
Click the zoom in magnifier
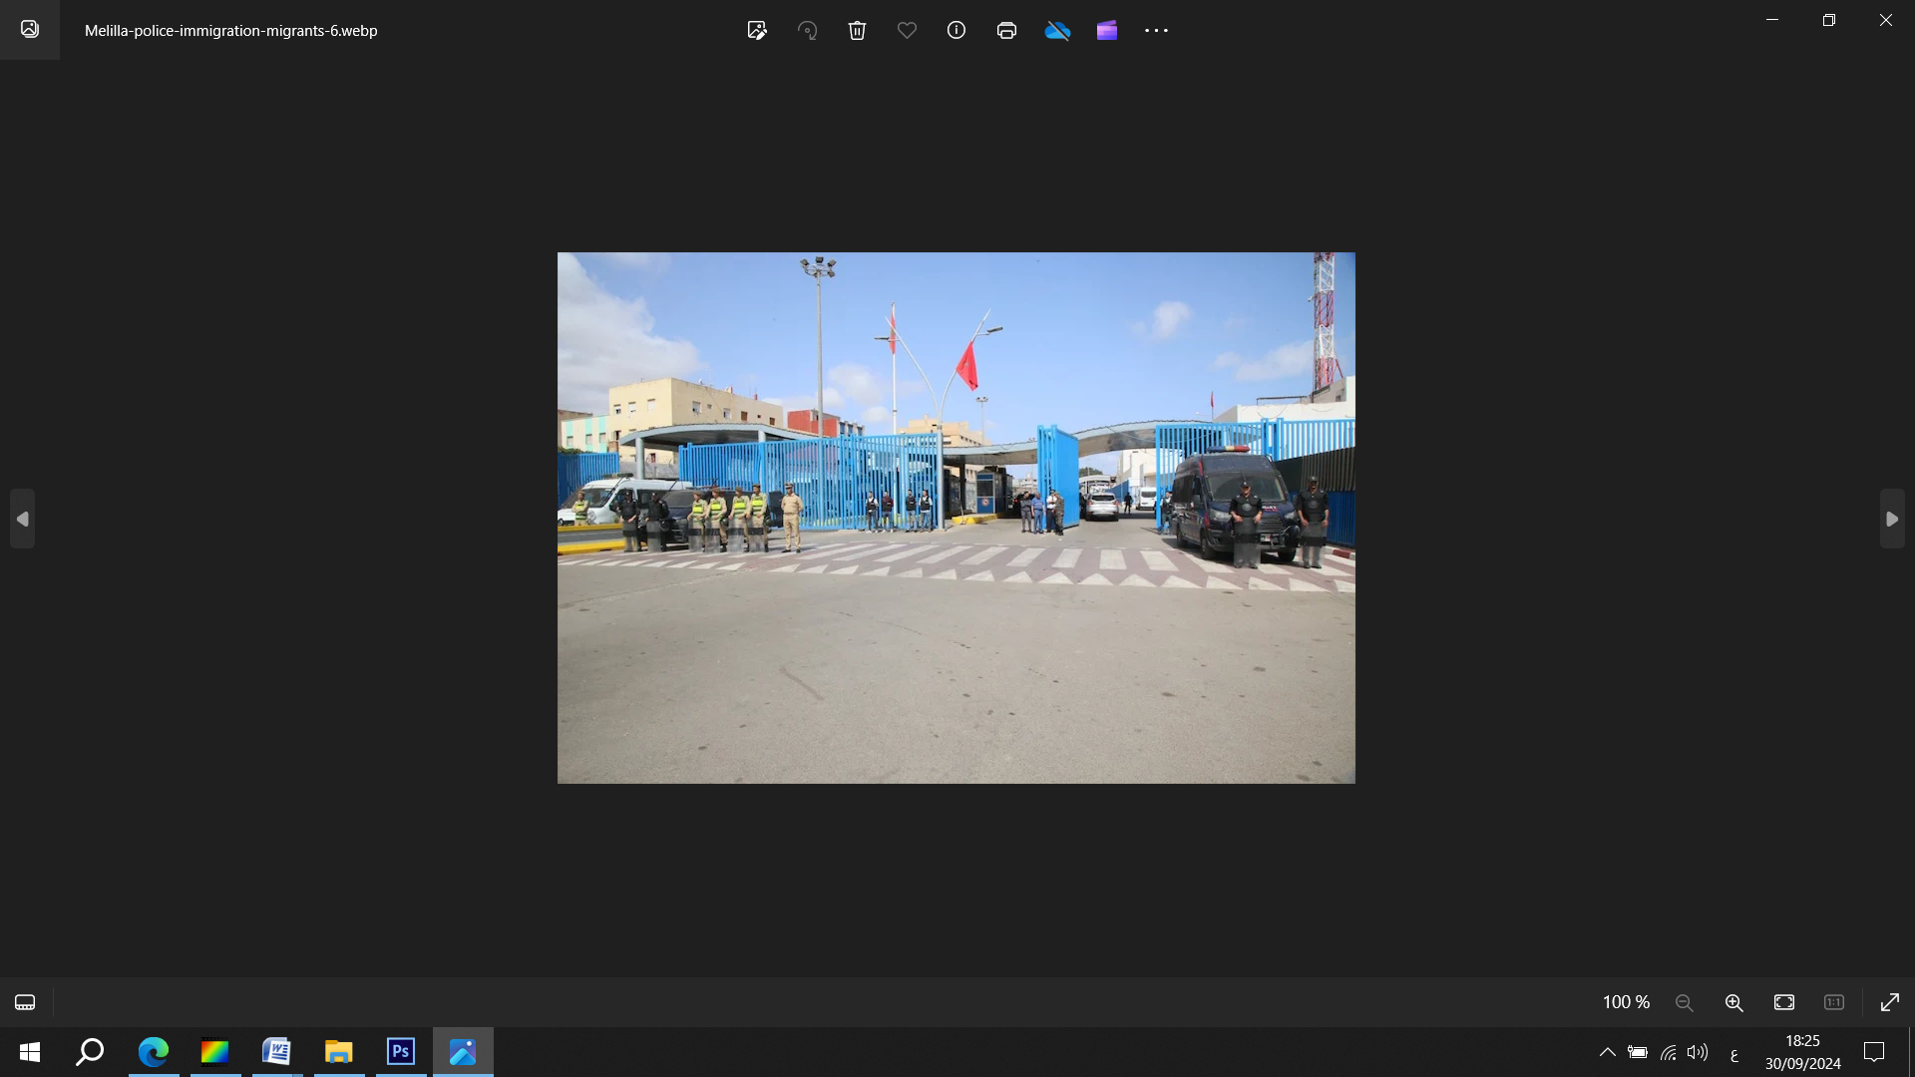click(1734, 1002)
